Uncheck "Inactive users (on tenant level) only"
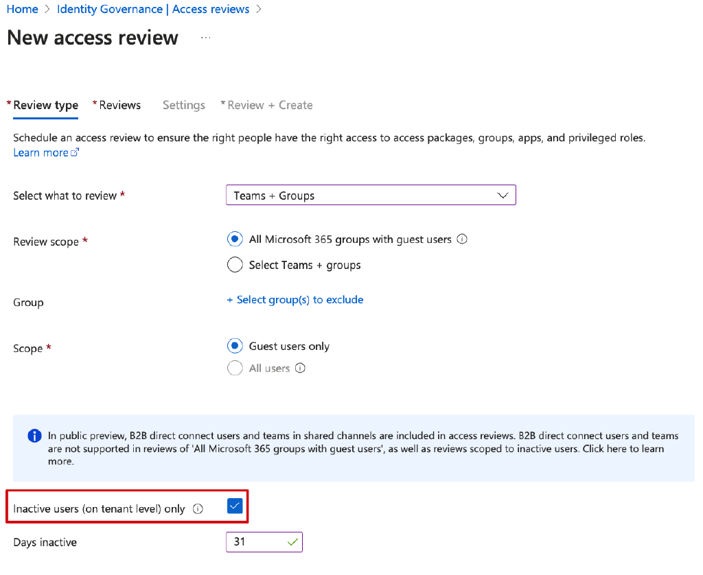 click(235, 505)
